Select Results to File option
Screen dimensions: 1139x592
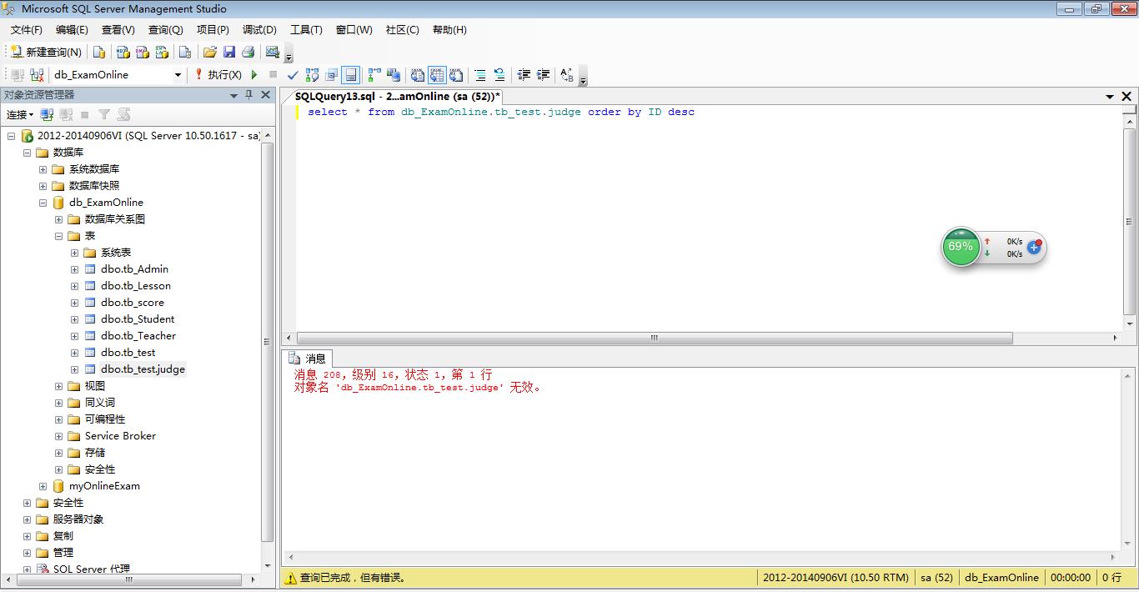pos(456,75)
